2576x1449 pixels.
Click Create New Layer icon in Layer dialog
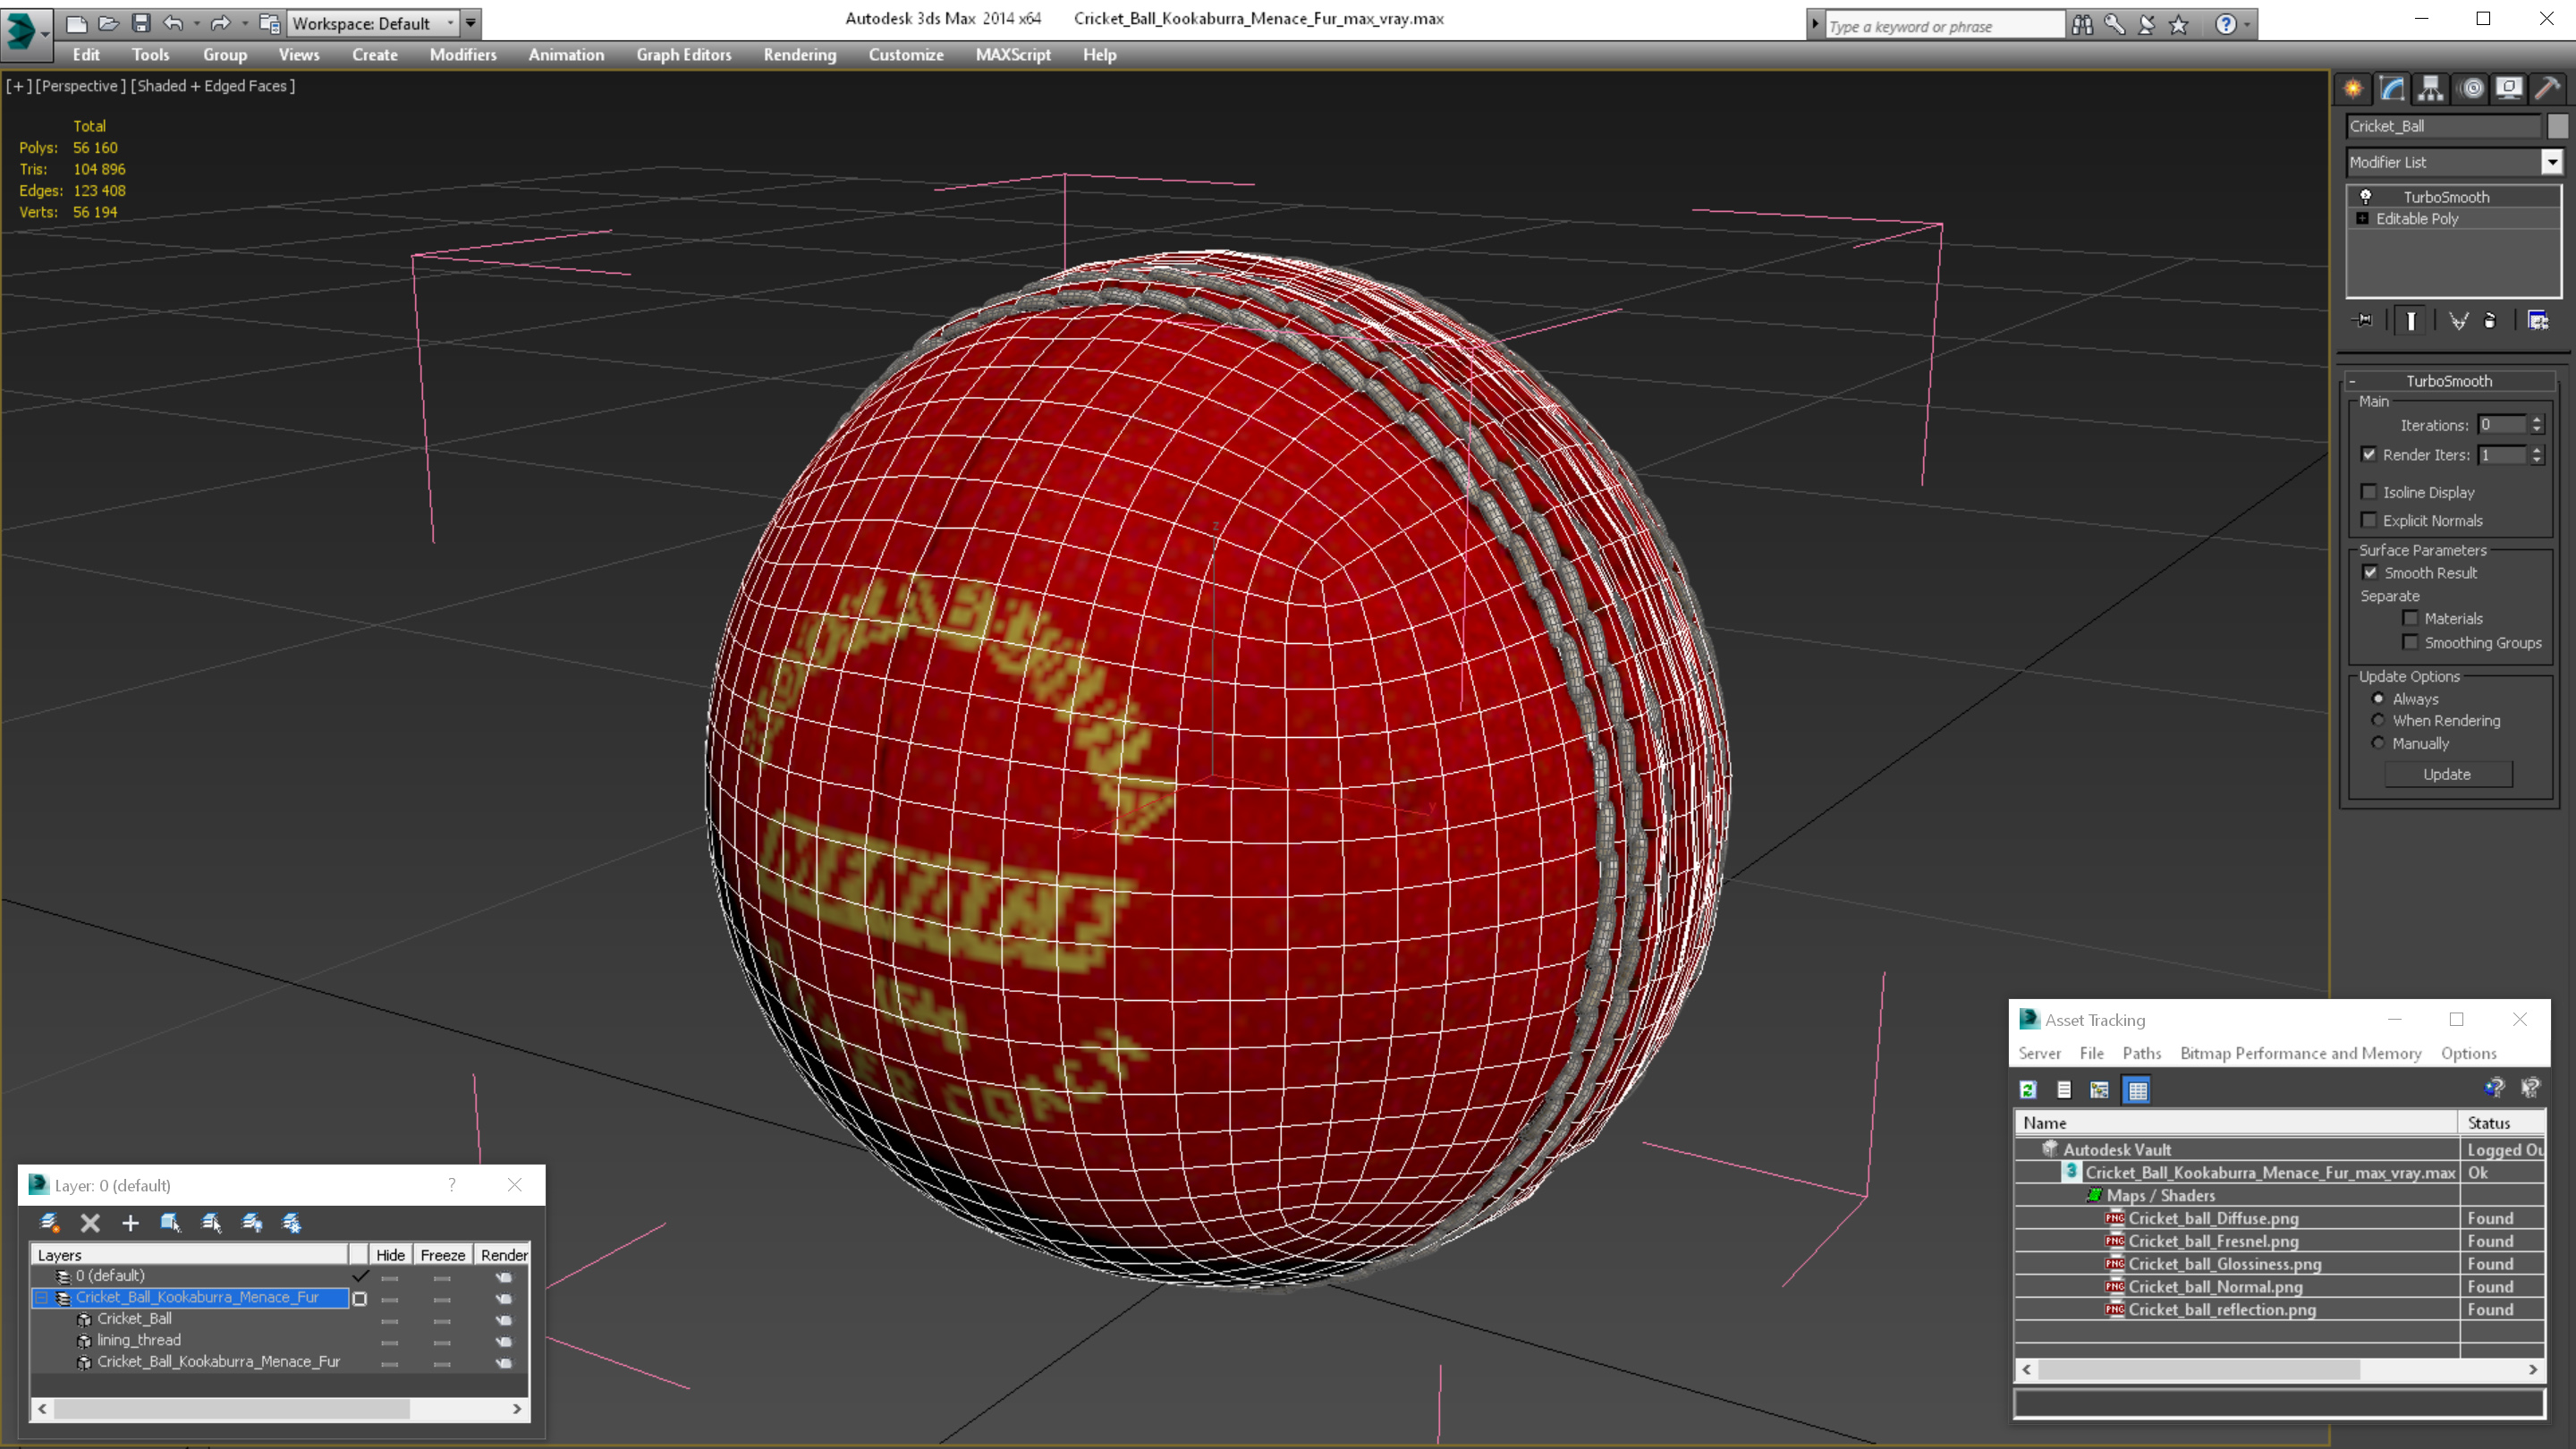pyautogui.click(x=49, y=1223)
